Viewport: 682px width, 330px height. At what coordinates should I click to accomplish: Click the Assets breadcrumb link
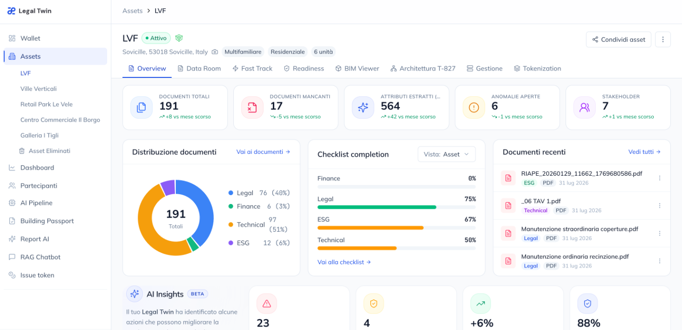[133, 11]
